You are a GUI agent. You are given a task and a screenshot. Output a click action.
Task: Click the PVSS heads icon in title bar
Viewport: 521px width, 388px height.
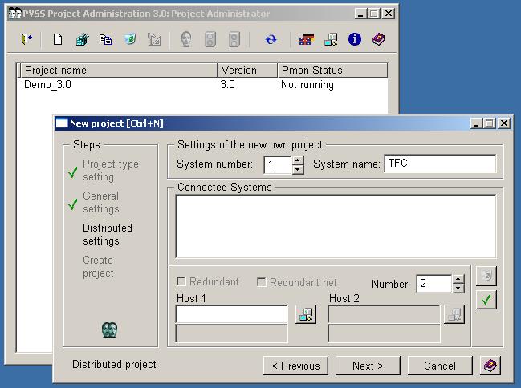[x=14, y=14]
